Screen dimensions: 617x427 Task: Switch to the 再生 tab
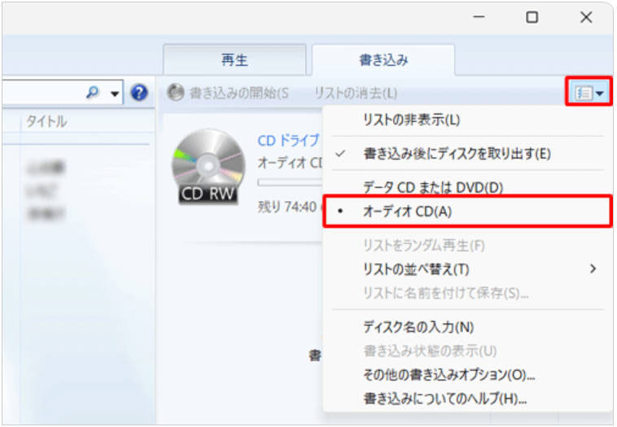pos(234,59)
